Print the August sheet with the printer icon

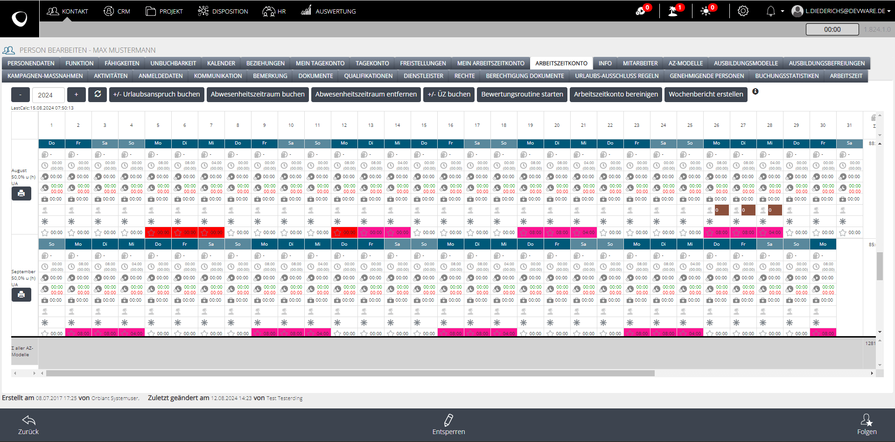point(21,193)
